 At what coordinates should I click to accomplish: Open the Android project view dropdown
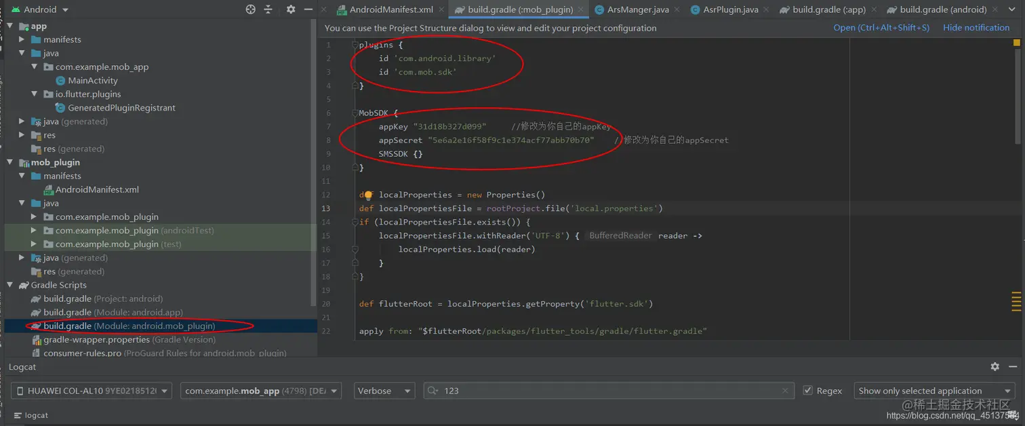click(x=40, y=9)
